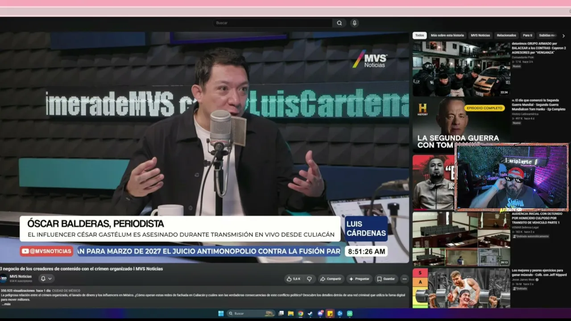Click the main video player
Viewport: 571px width, 321px height.
click(x=204, y=148)
